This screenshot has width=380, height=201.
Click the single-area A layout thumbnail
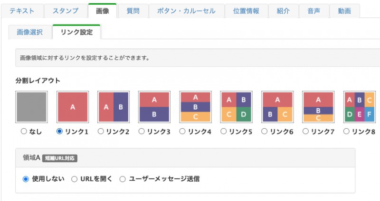73,107
